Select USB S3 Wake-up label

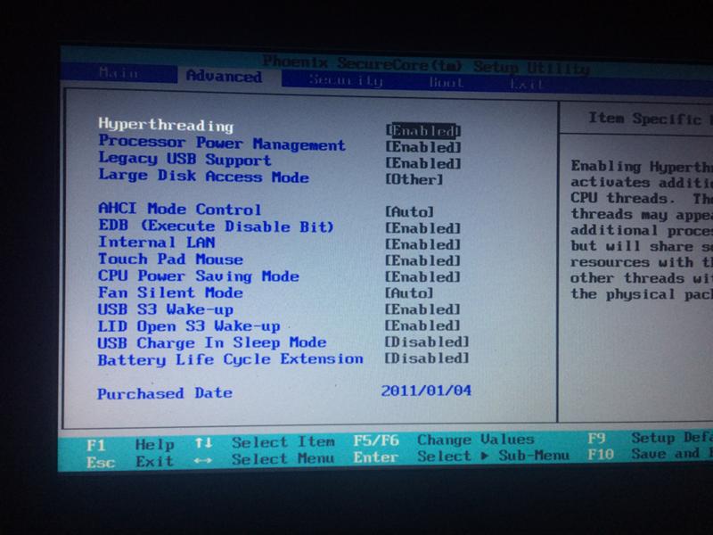[166, 309]
